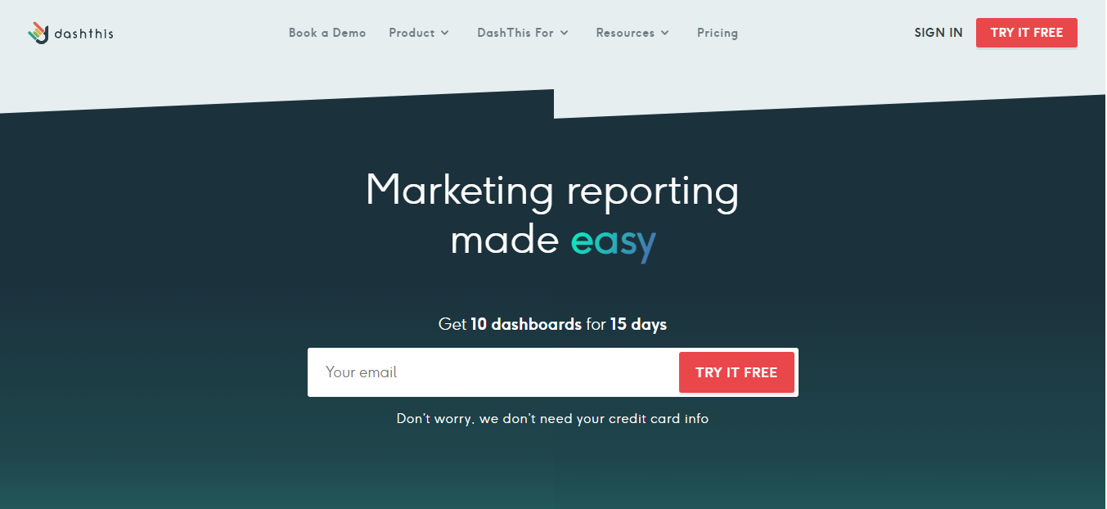Image resolution: width=1107 pixels, height=509 pixels.
Task: Open the Product menu
Action: coord(412,33)
